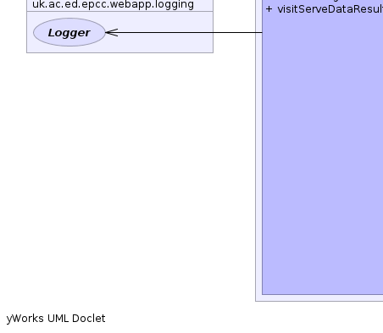
Task: Click the yWorks UML Doclet footer text
Action: point(56,319)
